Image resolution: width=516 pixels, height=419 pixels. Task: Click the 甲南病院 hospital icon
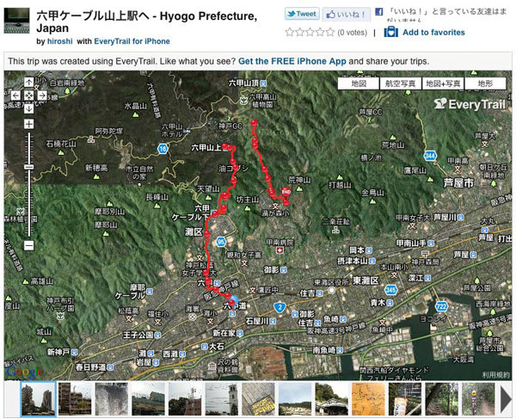click(x=279, y=250)
